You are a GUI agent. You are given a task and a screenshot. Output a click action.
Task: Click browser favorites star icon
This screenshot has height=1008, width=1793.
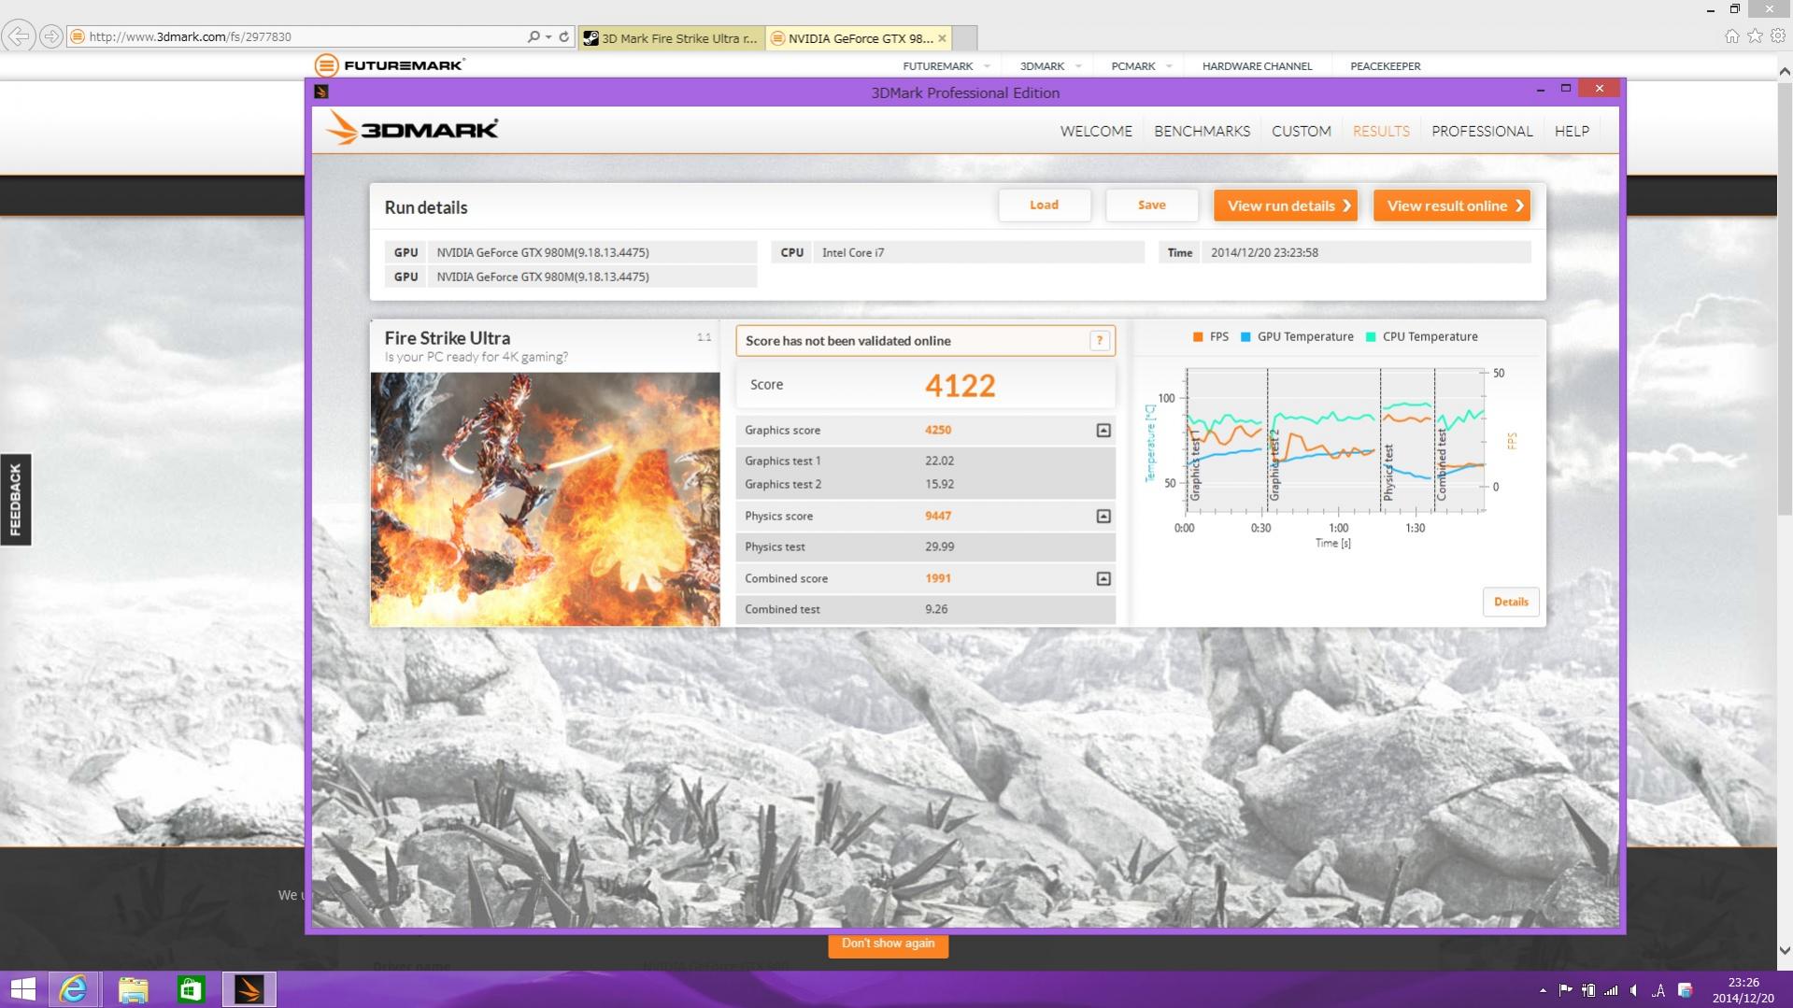click(x=1755, y=36)
